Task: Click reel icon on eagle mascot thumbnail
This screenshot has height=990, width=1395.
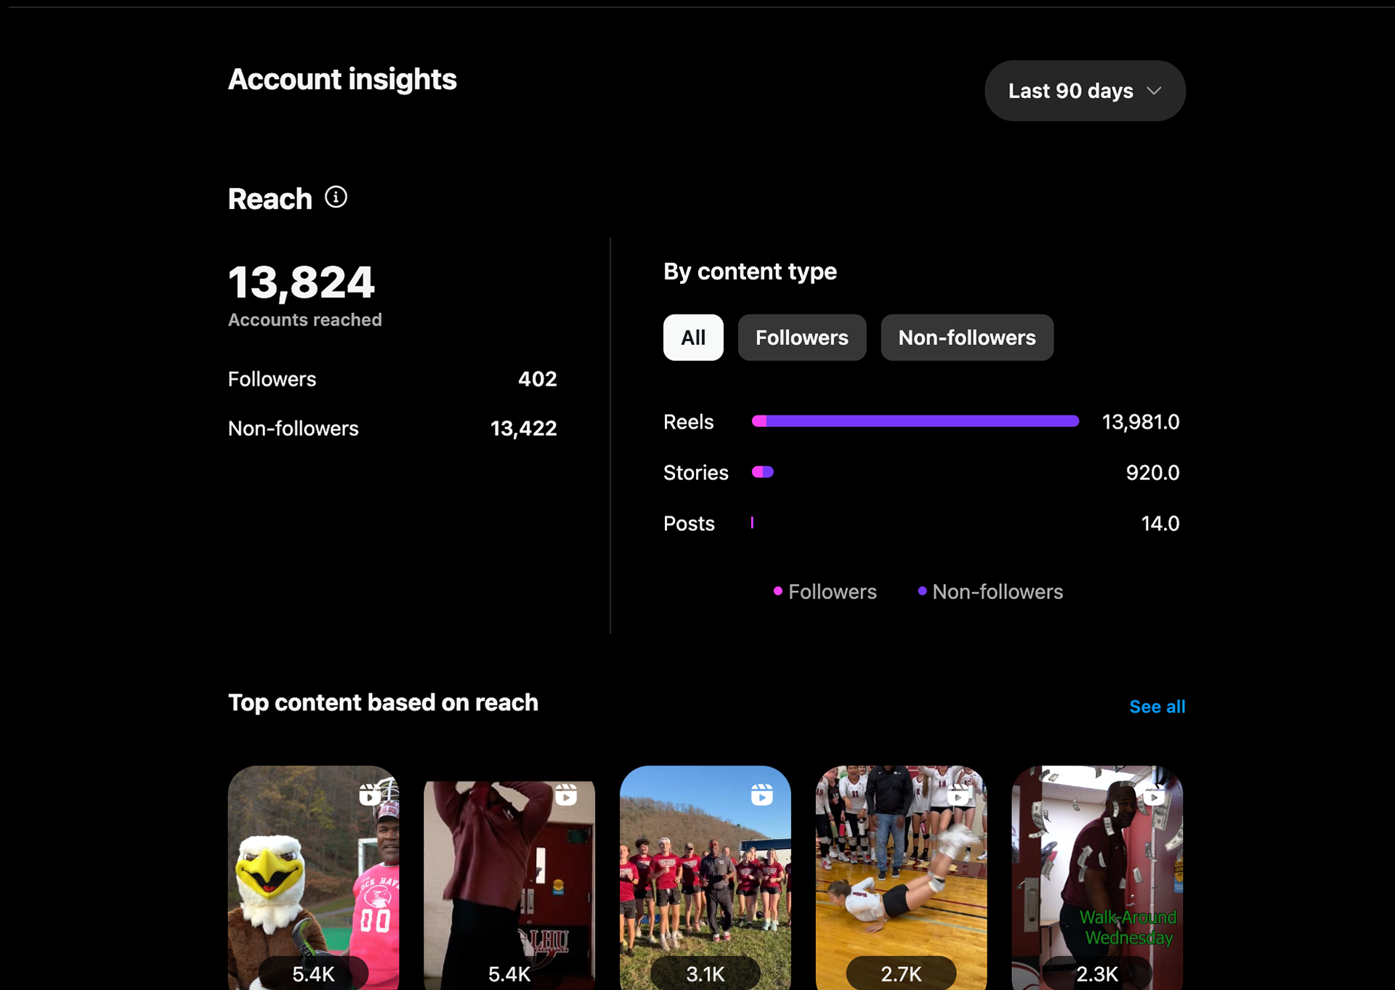Action: [x=370, y=795]
